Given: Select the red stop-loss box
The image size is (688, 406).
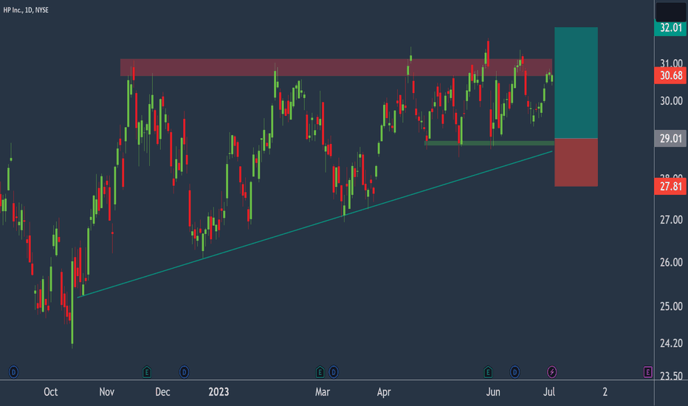Looking at the screenshot, I should click(576, 162).
